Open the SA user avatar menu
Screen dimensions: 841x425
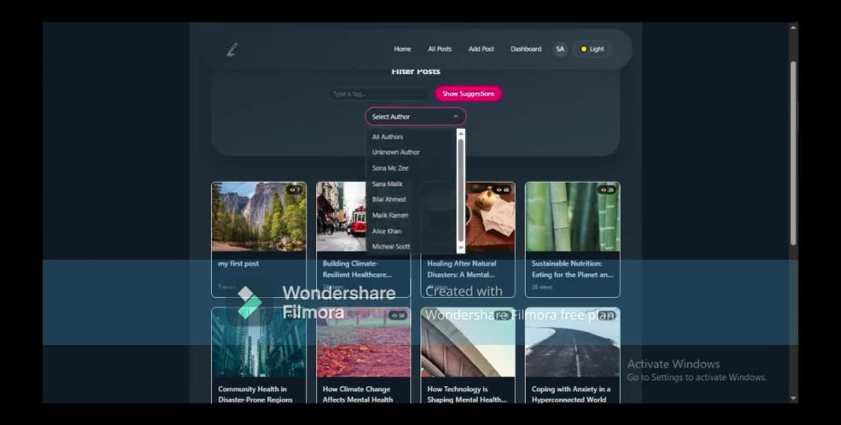(560, 49)
